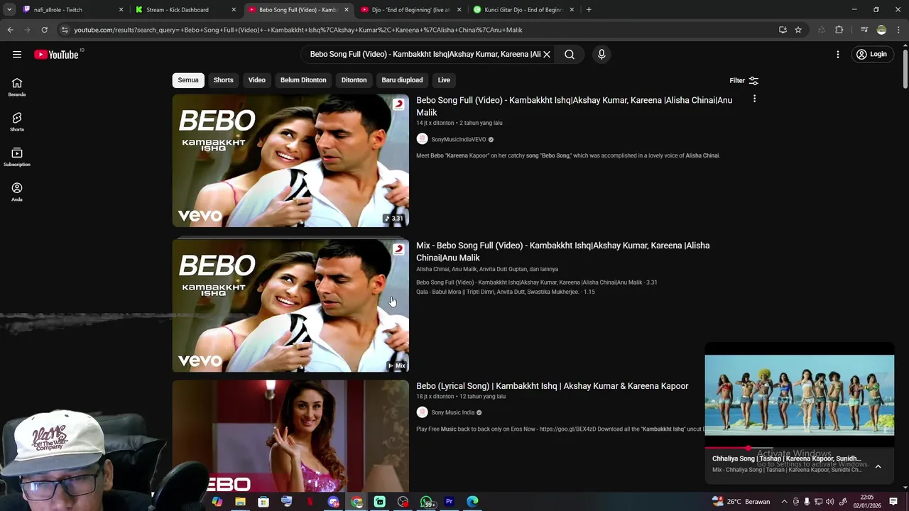The height and width of the screenshot is (511, 909).
Task: Select the Video filter chip
Action: click(x=256, y=80)
